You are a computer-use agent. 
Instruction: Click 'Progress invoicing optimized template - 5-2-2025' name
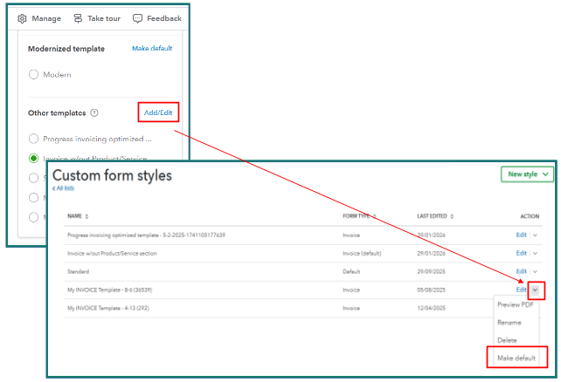[146, 235]
